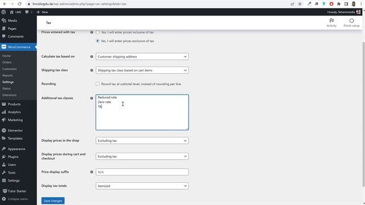Show help tip for Price display suffix

tap(92, 172)
